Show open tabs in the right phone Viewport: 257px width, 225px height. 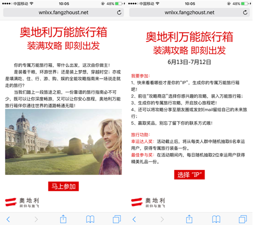coord(242,219)
